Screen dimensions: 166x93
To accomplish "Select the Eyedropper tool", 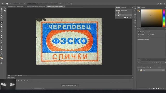I will point(1,20).
